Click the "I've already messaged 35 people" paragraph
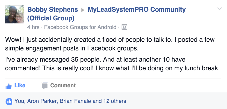Viewport: 227px width, 109px height. click(x=111, y=64)
